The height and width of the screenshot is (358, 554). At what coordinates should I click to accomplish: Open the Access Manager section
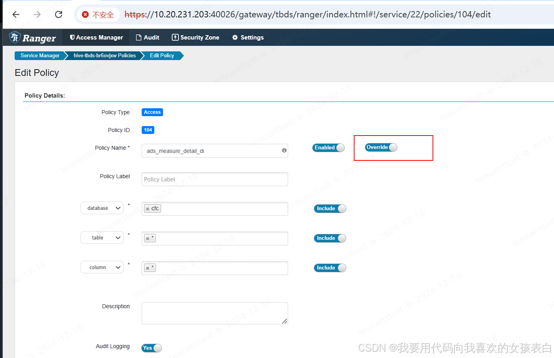click(96, 37)
